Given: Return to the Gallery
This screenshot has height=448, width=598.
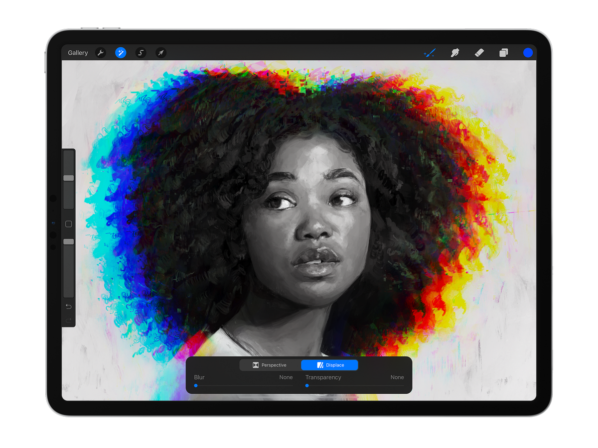Looking at the screenshot, I should [x=77, y=52].
